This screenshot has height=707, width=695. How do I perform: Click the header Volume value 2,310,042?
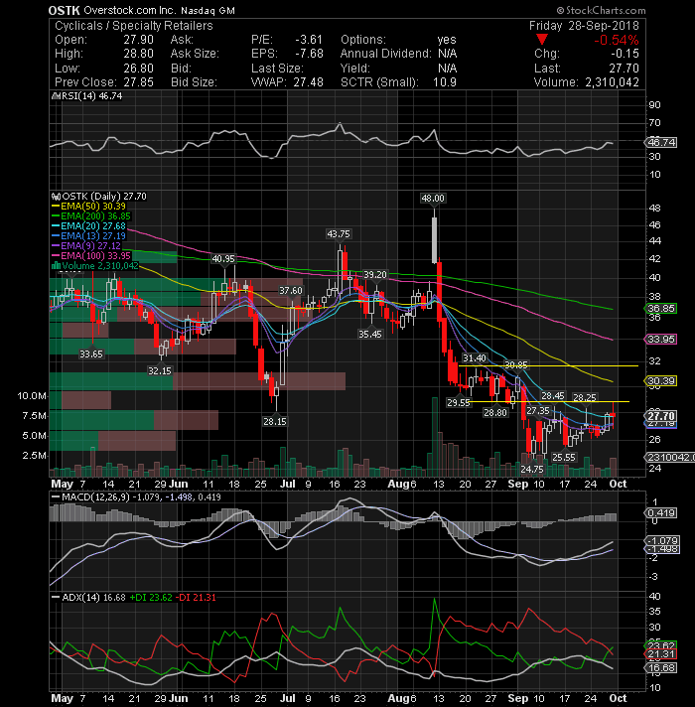point(612,82)
